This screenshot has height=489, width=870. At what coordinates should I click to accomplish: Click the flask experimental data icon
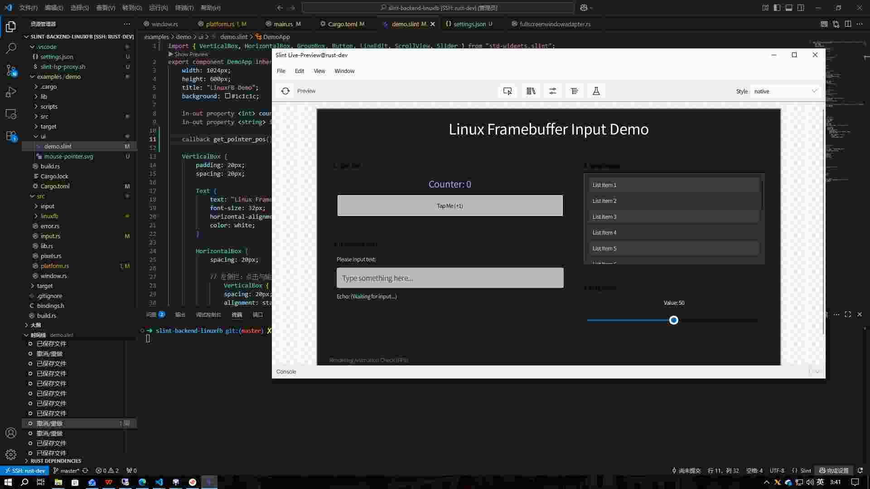tap(596, 91)
